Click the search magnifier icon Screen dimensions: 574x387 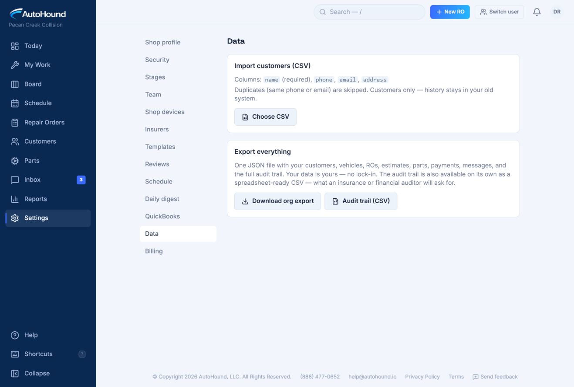[x=323, y=12]
